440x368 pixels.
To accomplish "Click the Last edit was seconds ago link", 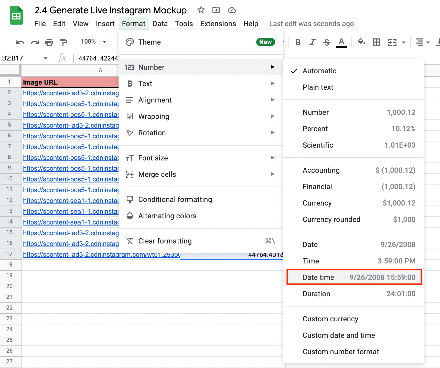I will coord(311,24).
